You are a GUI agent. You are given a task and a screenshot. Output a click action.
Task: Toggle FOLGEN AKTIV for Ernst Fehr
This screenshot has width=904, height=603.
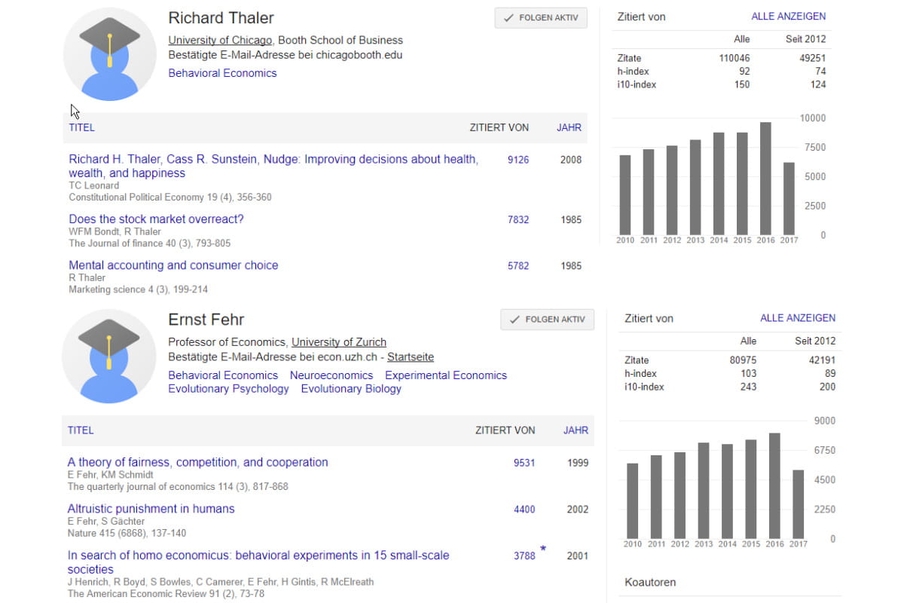547,320
